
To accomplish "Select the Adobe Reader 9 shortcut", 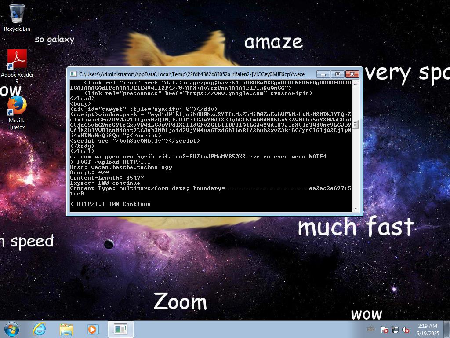I will click(x=17, y=66).
